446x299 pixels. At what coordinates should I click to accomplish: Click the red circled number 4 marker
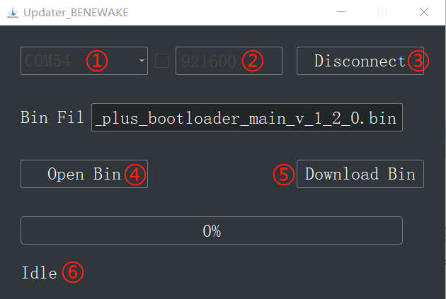[x=135, y=174]
